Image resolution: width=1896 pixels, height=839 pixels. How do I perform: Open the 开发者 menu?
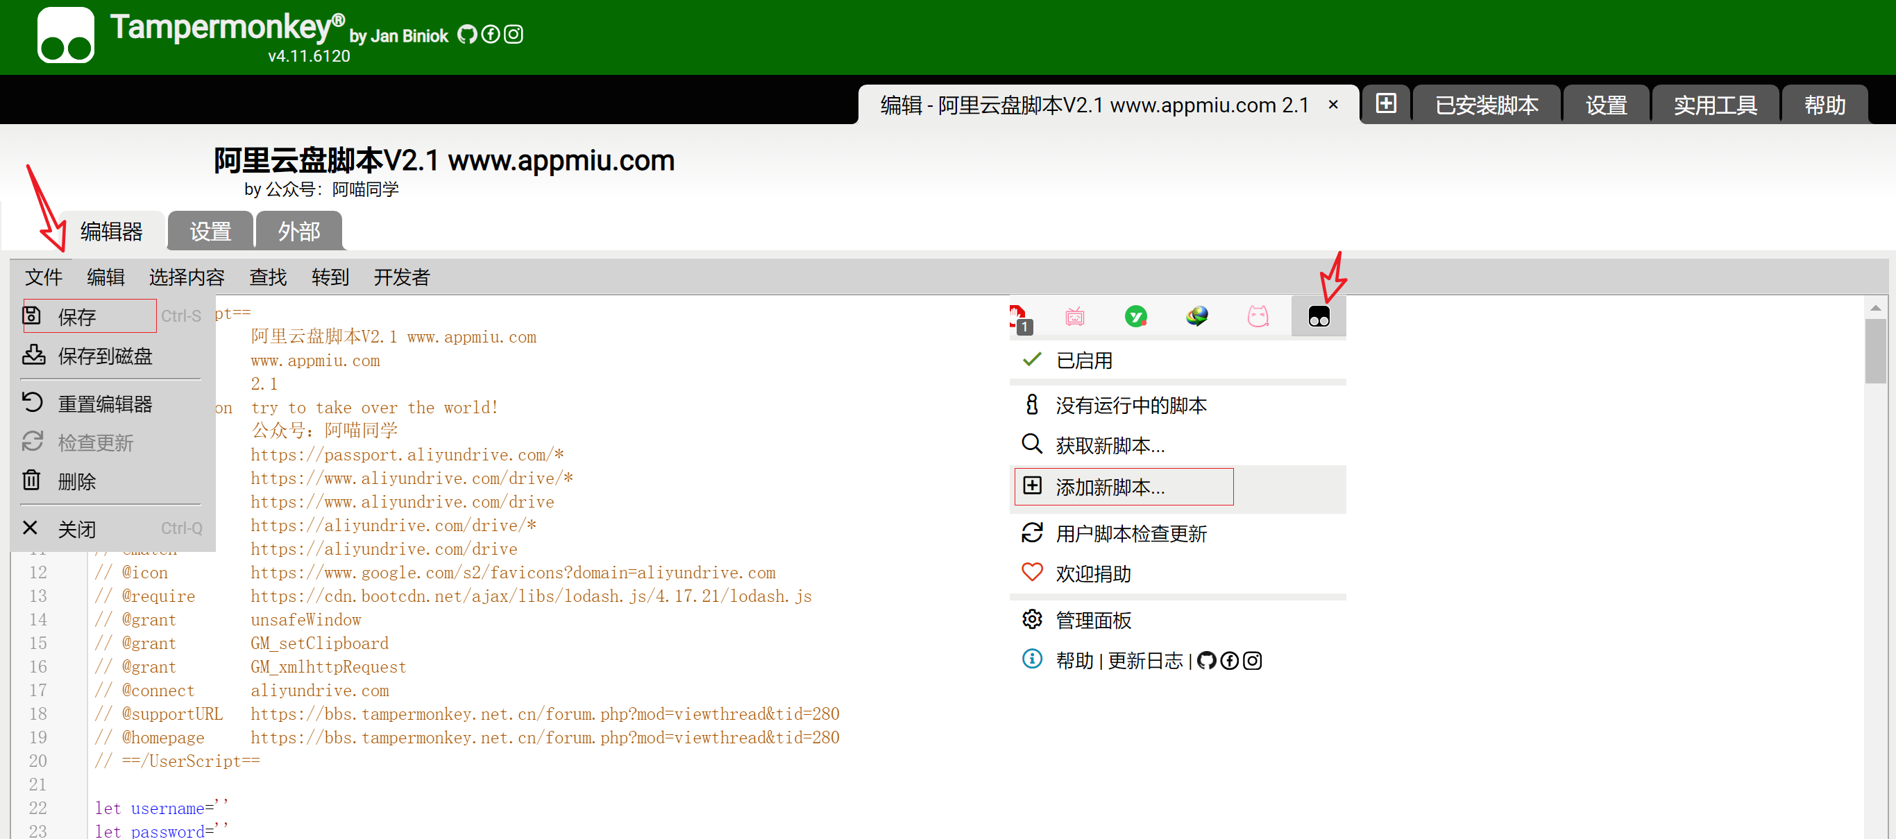(x=401, y=277)
